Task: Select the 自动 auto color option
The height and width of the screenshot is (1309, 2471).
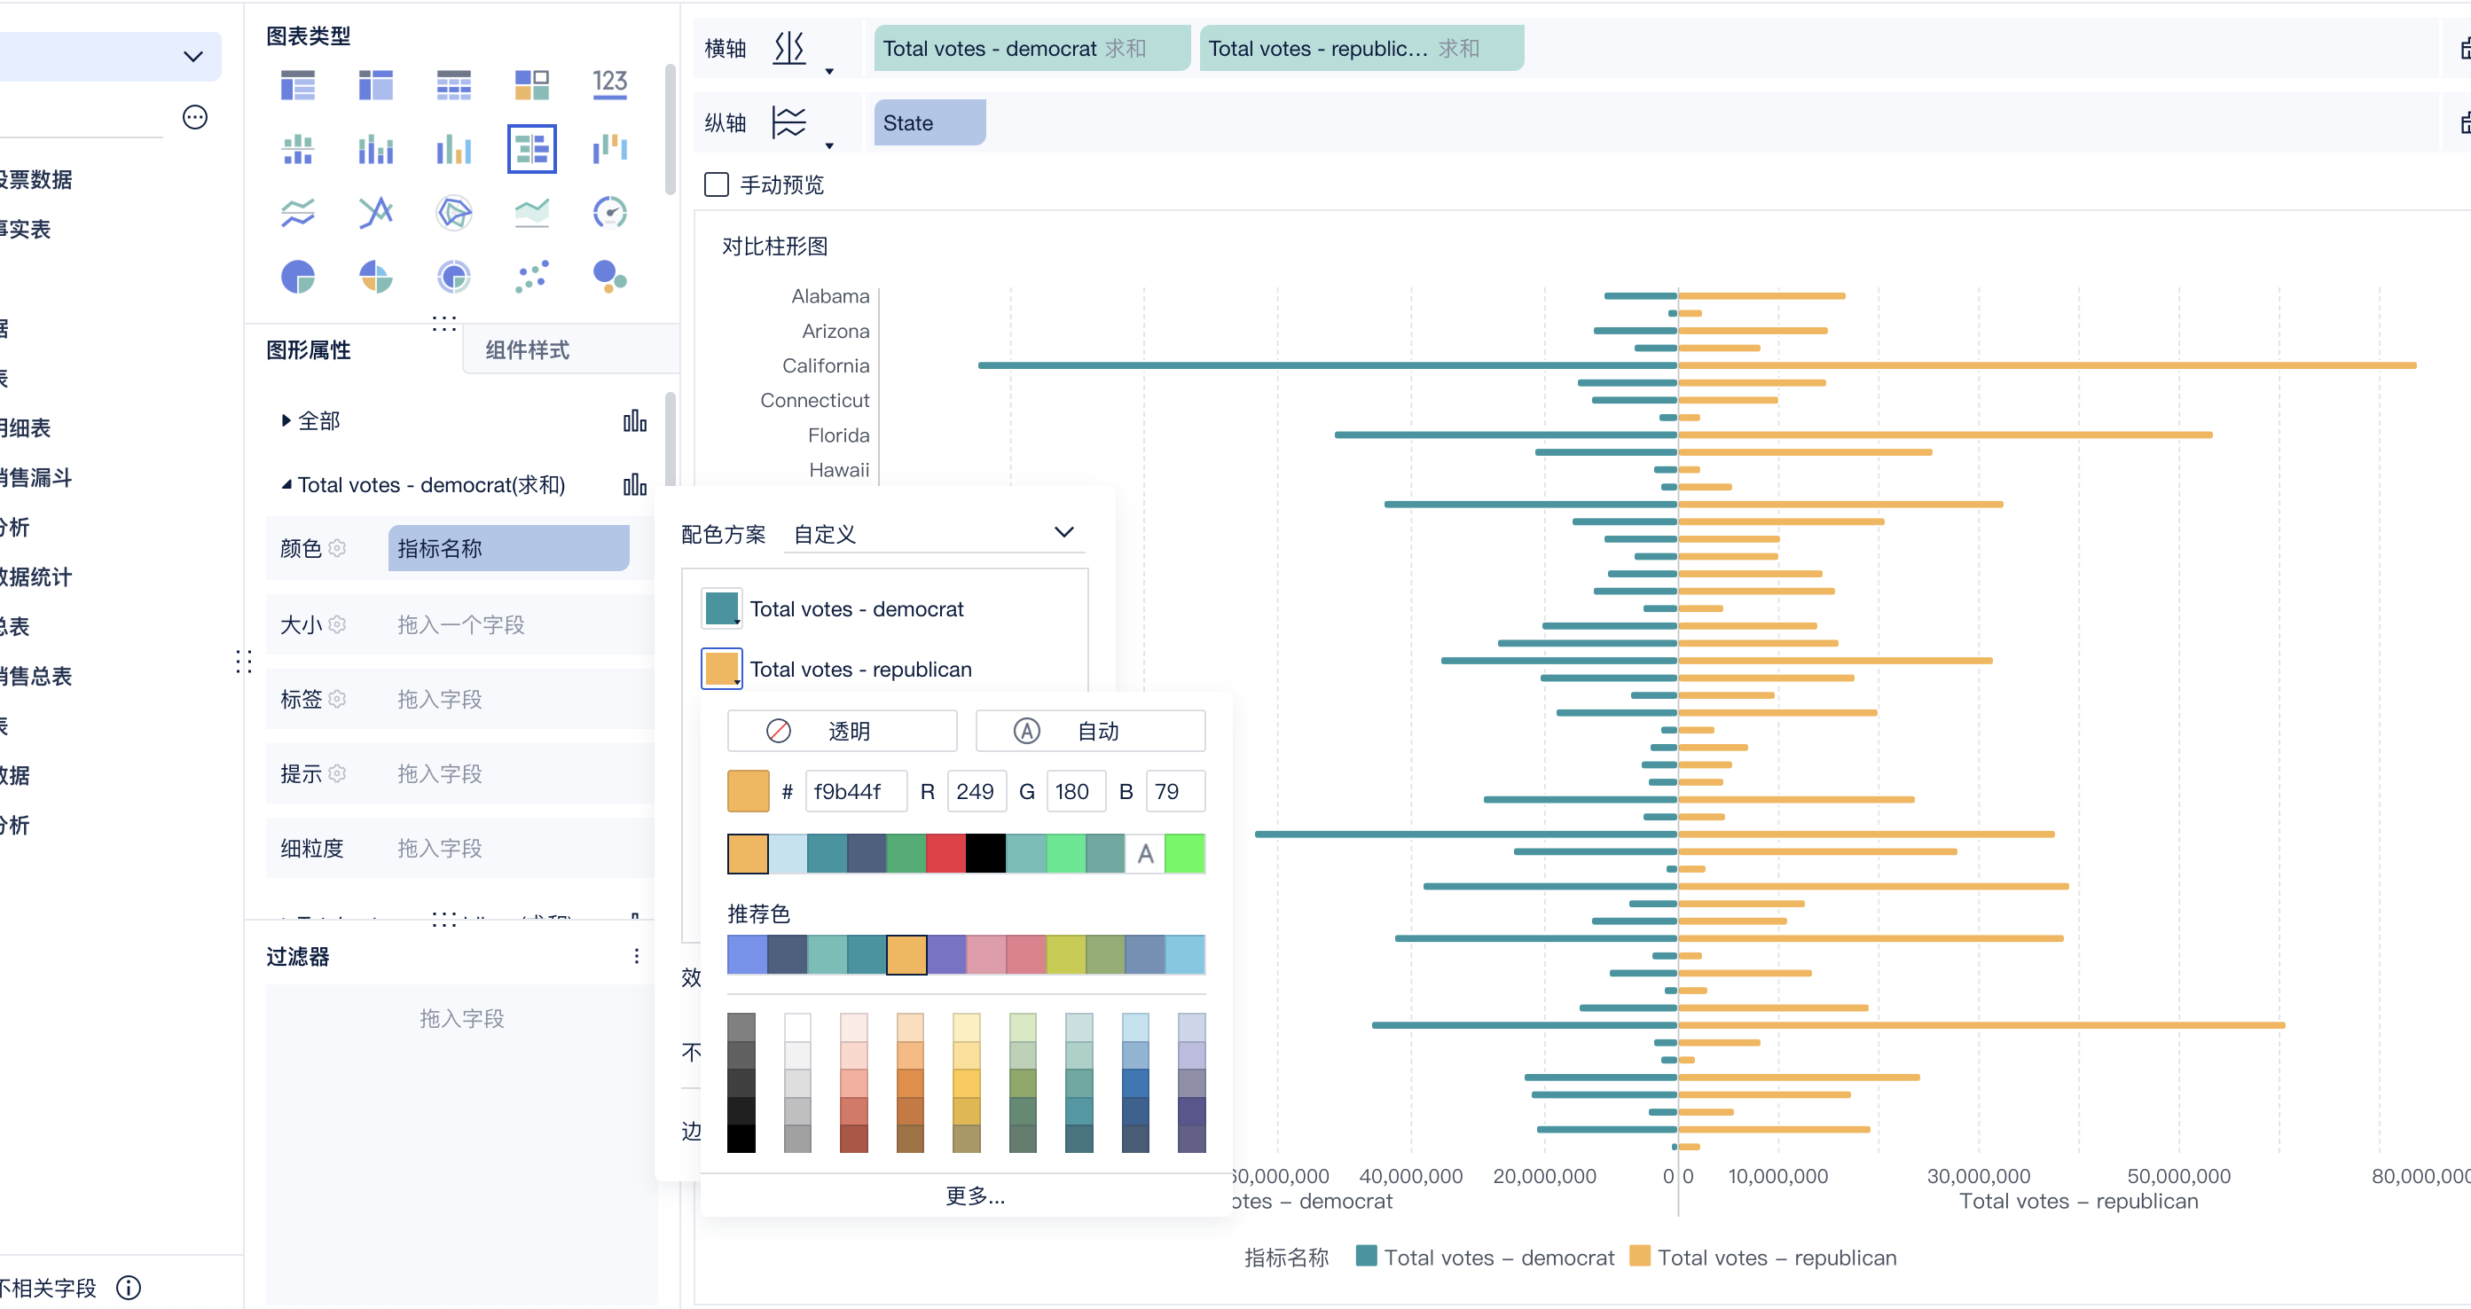Action: pyautogui.click(x=1090, y=731)
